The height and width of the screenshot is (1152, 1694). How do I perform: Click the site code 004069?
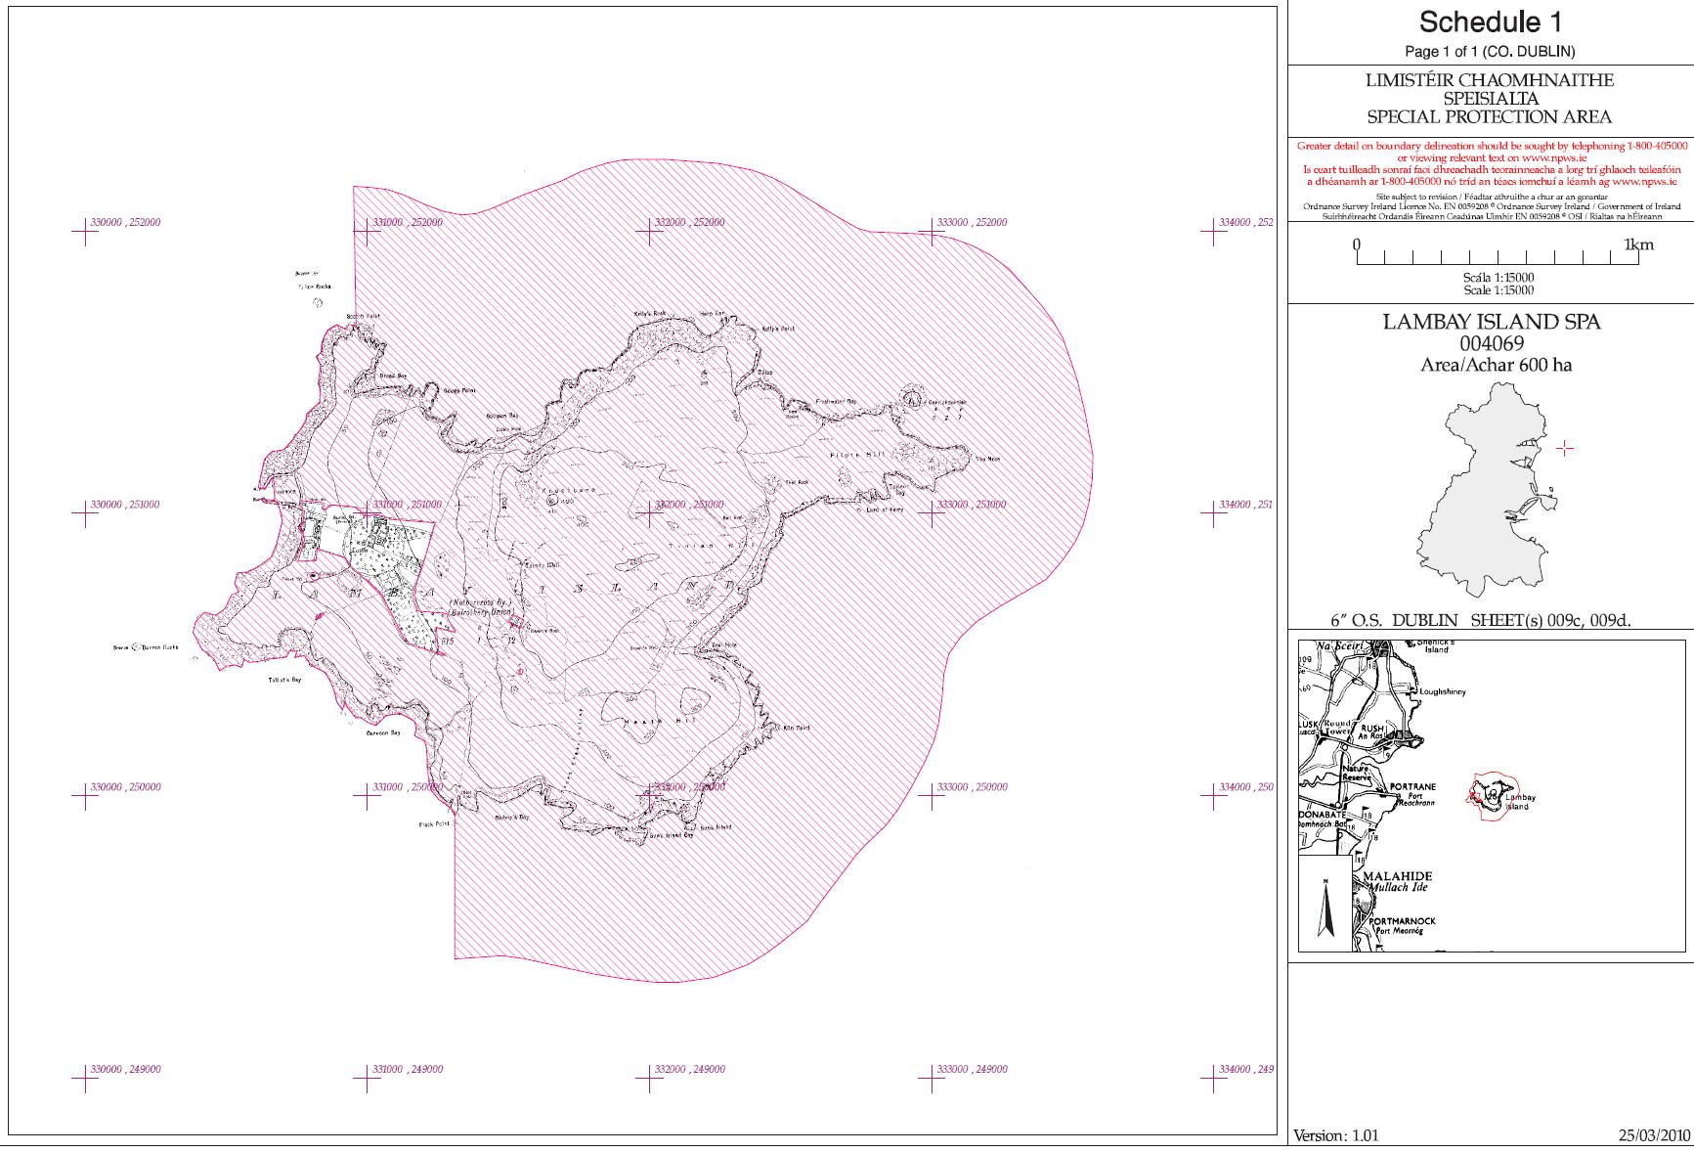pos(1491,343)
